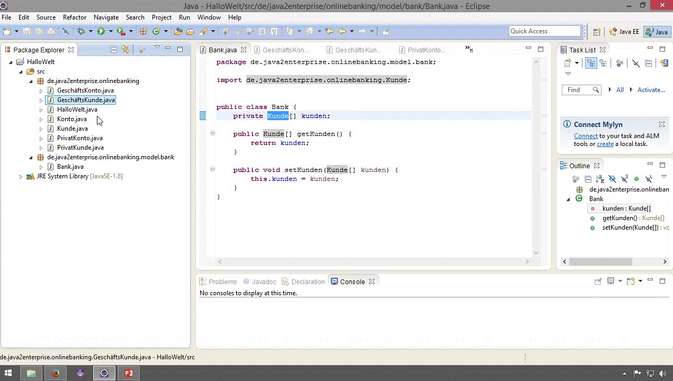The height and width of the screenshot is (381, 673).
Task: Select Konto.java in Package Explorer
Action: click(x=72, y=119)
